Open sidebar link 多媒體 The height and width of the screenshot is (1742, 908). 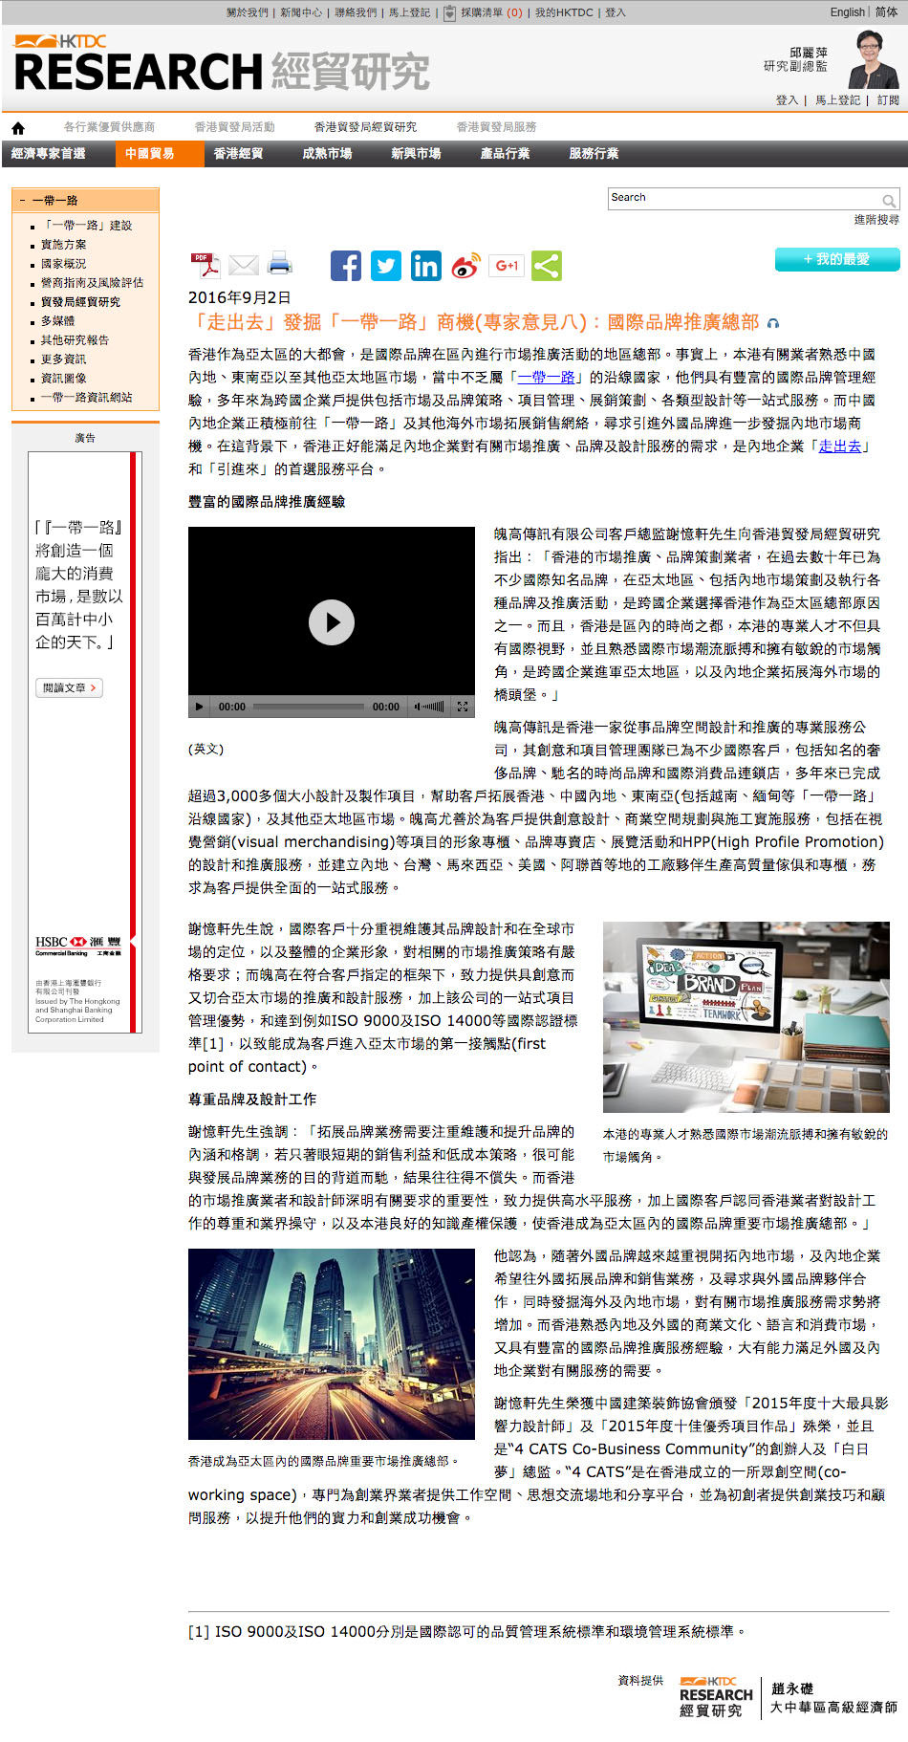pyautogui.click(x=57, y=321)
